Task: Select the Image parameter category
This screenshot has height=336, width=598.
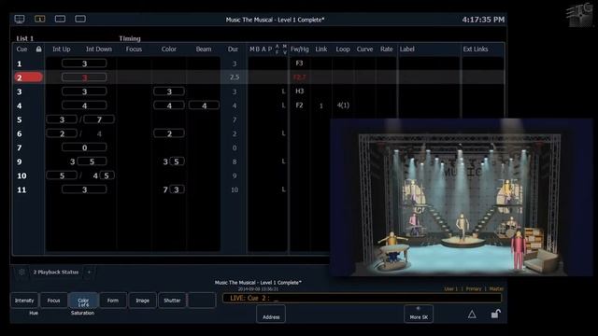Action: point(142,301)
